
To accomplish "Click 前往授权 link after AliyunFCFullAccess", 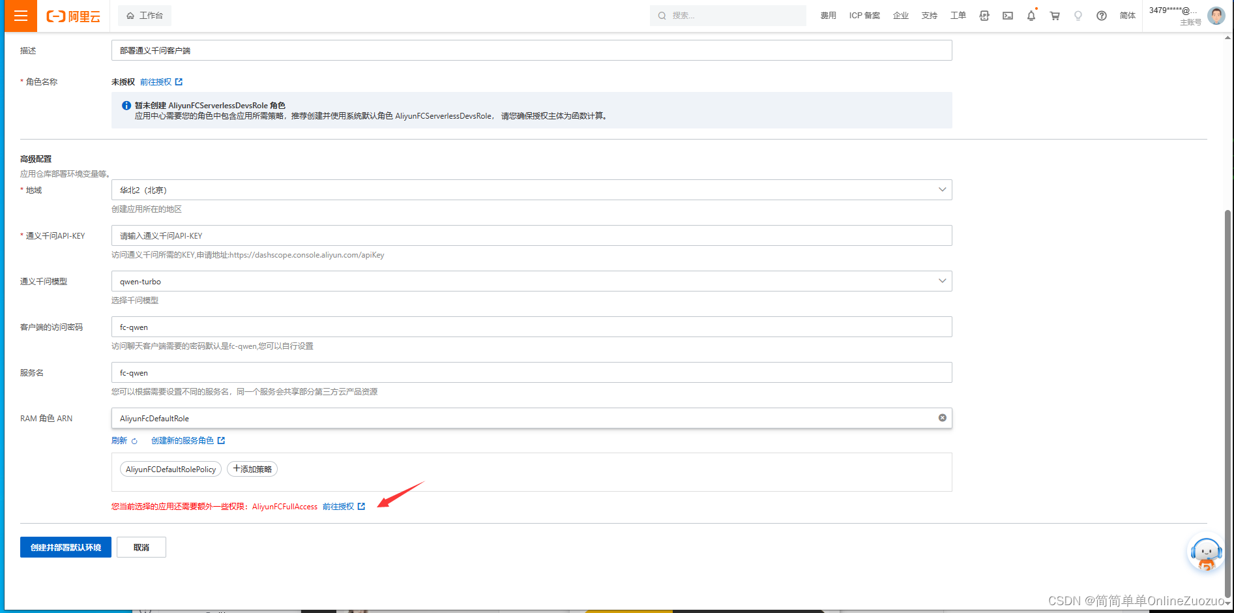I will pyautogui.click(x=344, y=507).
